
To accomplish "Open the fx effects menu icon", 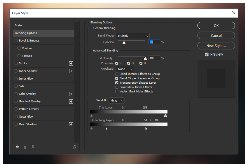I will coord(18,147).
